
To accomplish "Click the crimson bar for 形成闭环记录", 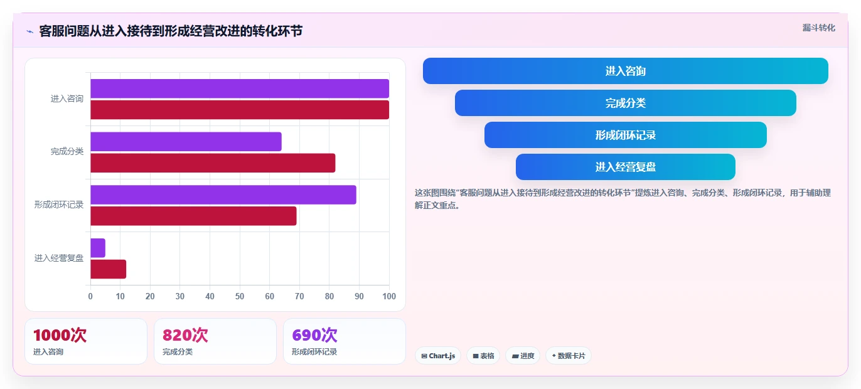I will (x=193, y=216).
